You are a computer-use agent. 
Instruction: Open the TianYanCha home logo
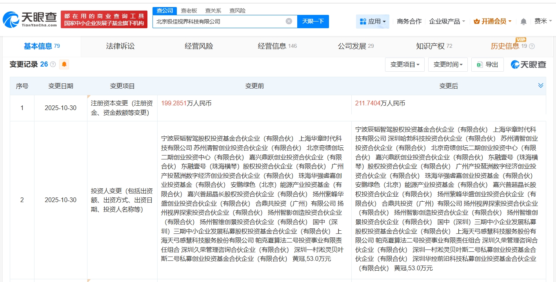30,20
